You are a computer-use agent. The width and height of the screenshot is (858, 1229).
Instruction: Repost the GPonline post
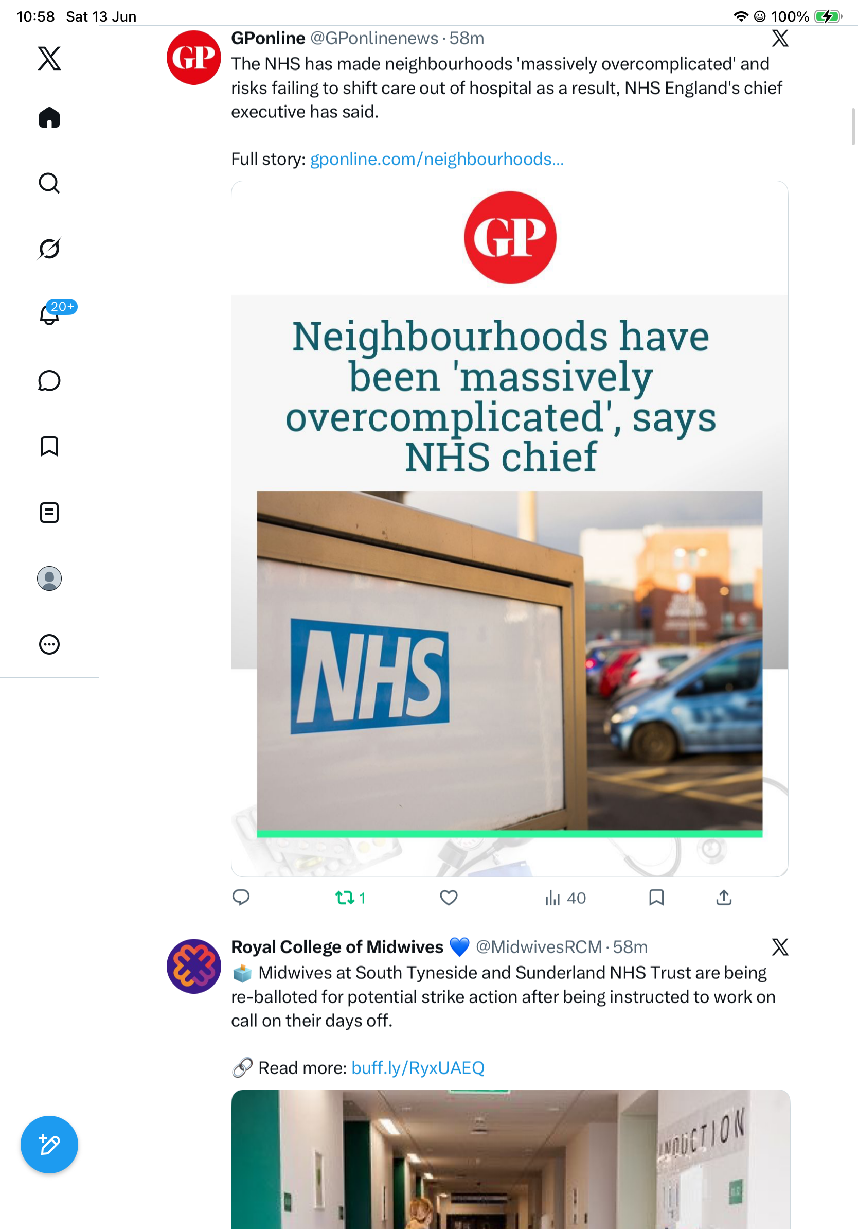pos(350,898)
